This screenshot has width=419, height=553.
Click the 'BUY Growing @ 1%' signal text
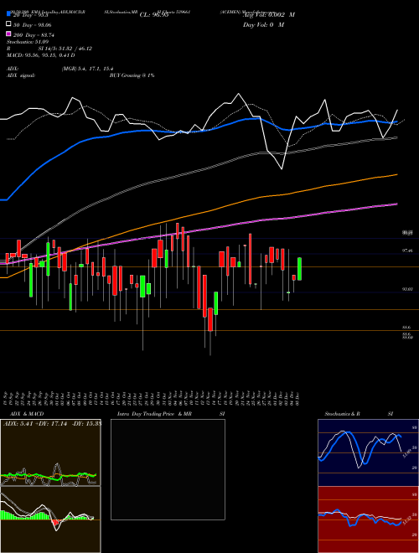(132, 75)
